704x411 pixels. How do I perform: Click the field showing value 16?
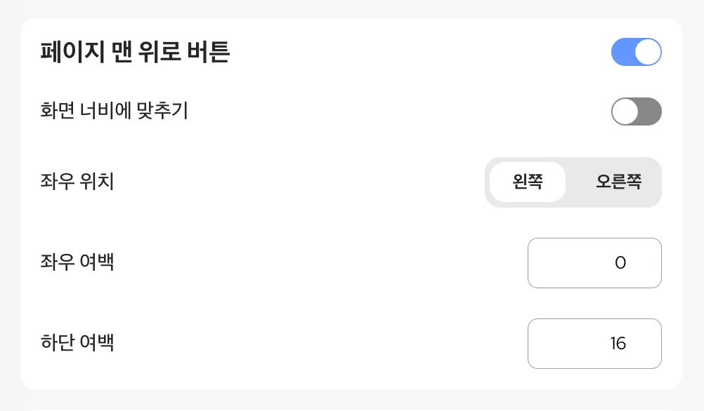point(594,344)
